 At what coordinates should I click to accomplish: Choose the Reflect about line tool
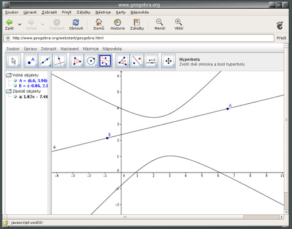(x=137, y=61)
